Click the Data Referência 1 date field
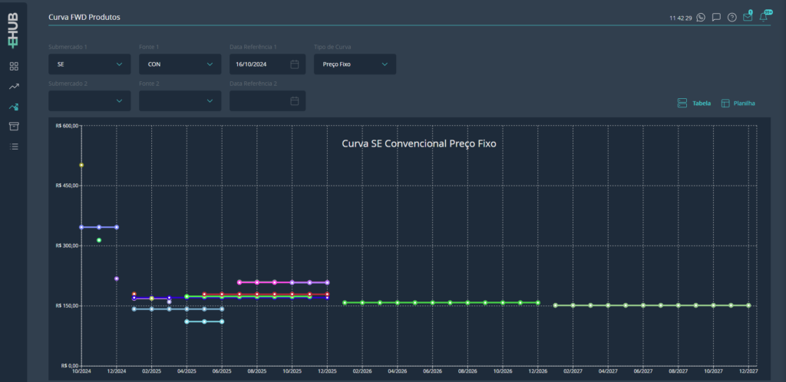 267,64
